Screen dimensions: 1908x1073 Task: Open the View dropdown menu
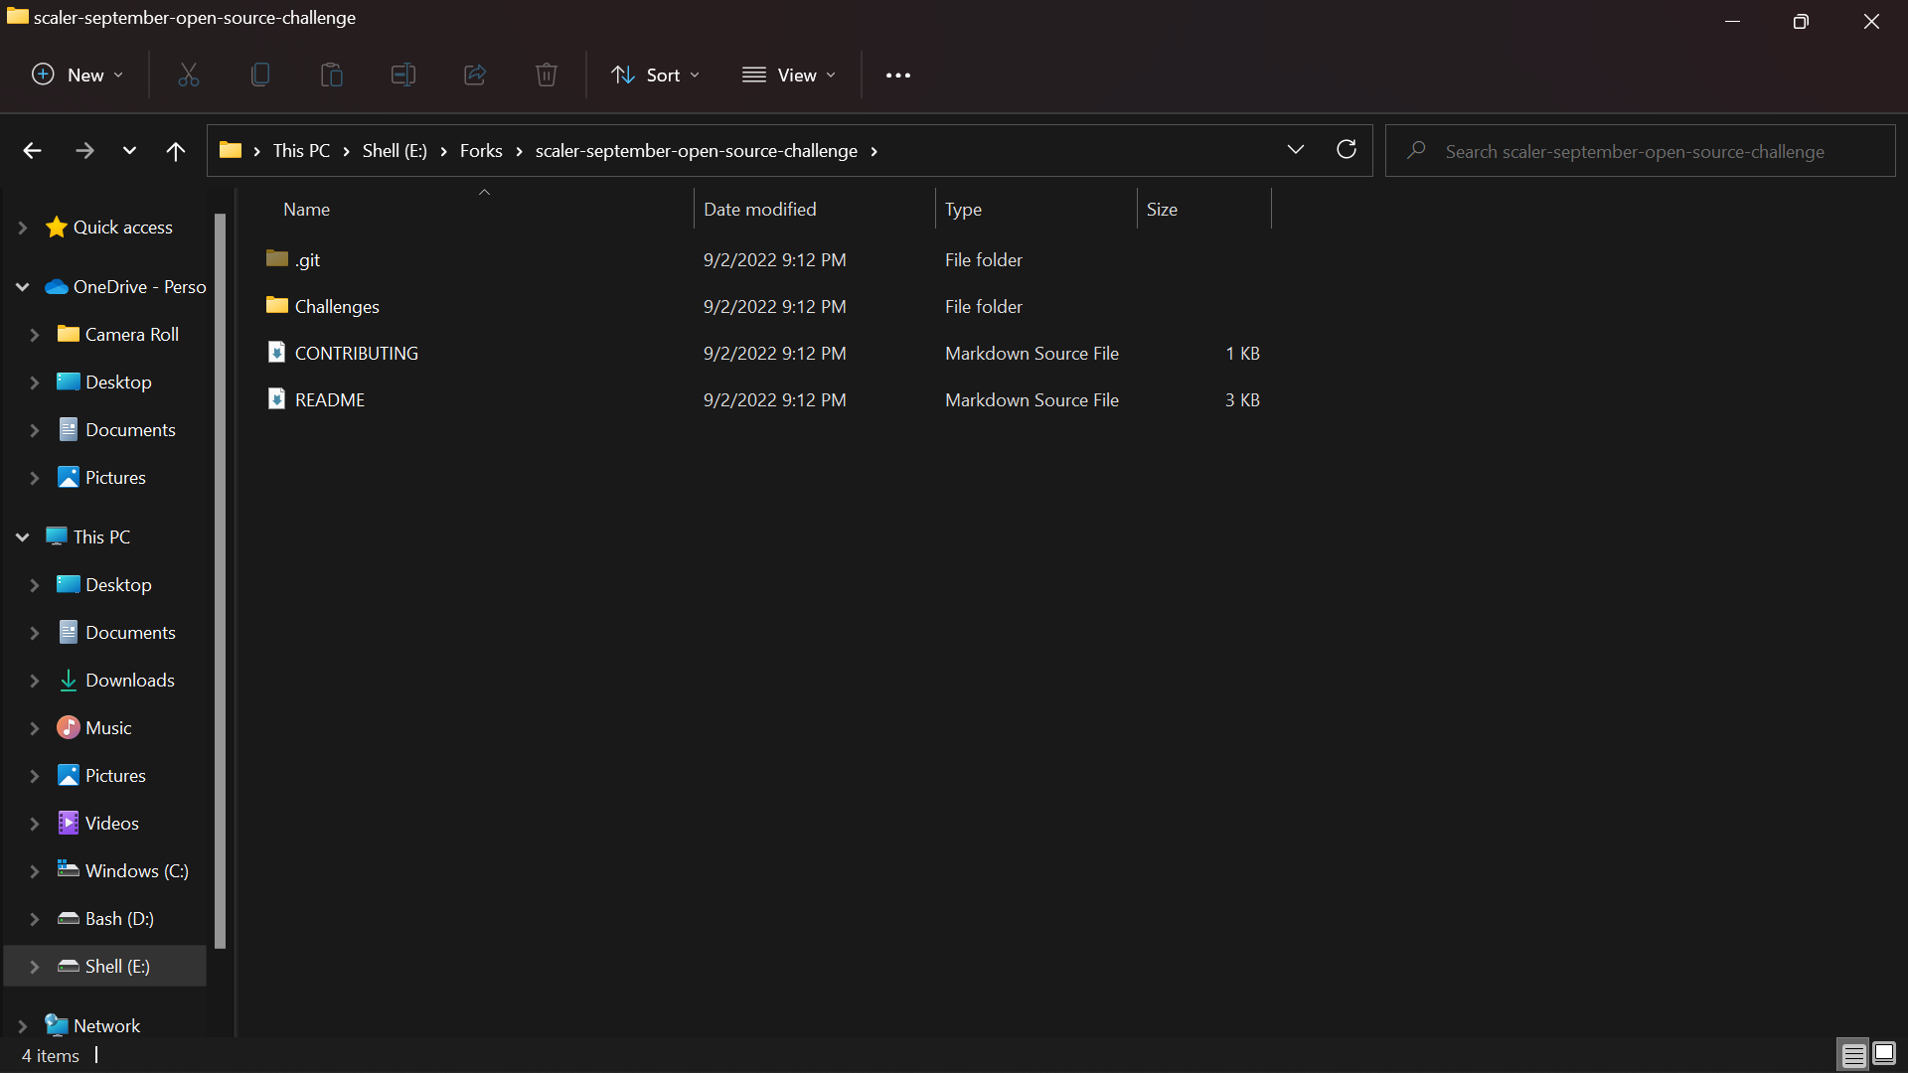point(790,76)
